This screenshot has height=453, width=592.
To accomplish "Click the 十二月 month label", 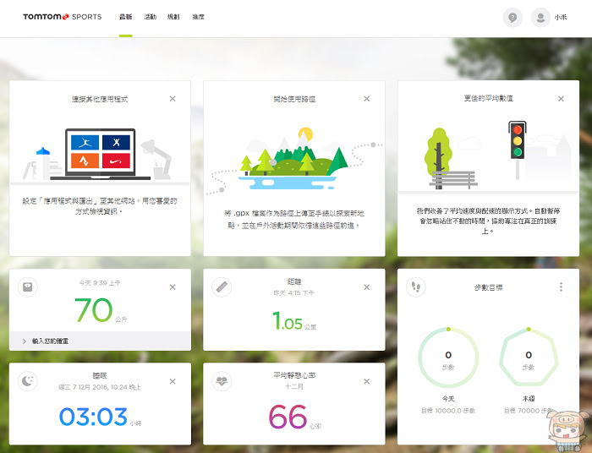I will coord(294,386).
